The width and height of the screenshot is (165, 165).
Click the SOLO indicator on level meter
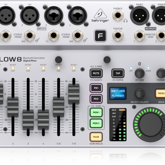pyautogui.click(x=122, y=110)
